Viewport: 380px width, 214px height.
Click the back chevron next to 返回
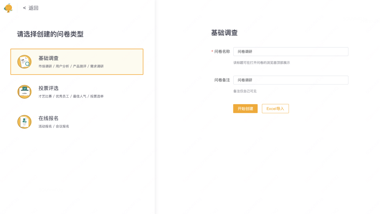click(24, 8)
